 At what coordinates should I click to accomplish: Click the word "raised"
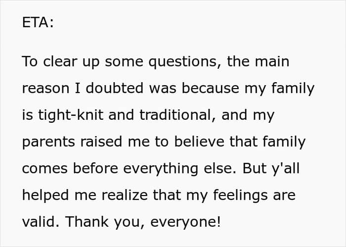[x=101, y=142]
